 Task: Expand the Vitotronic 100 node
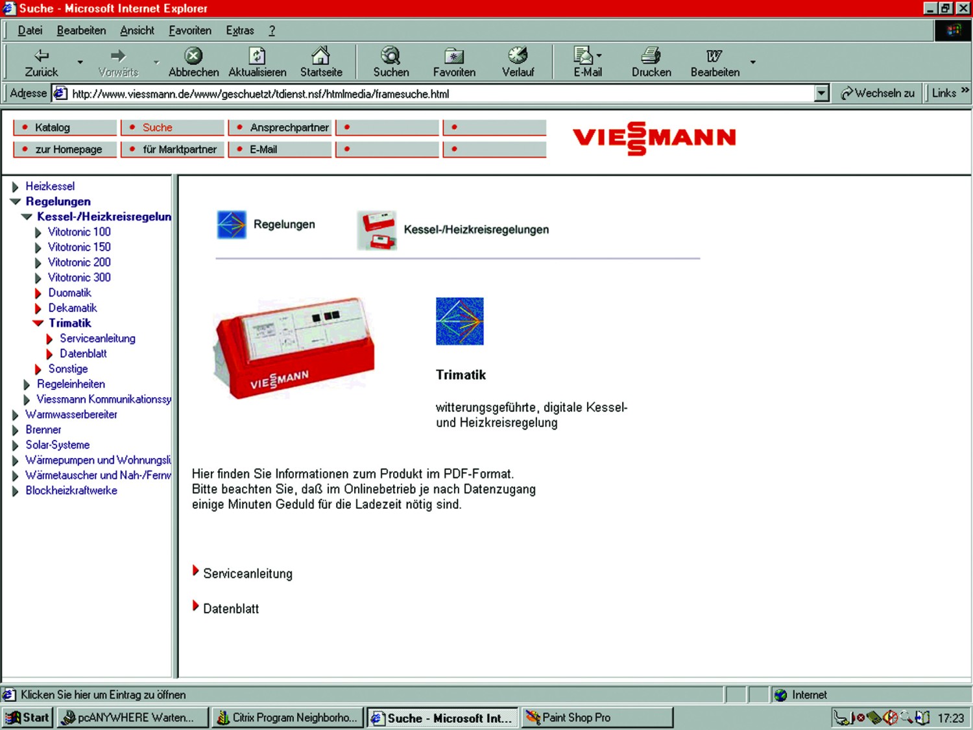click(38, 232)
